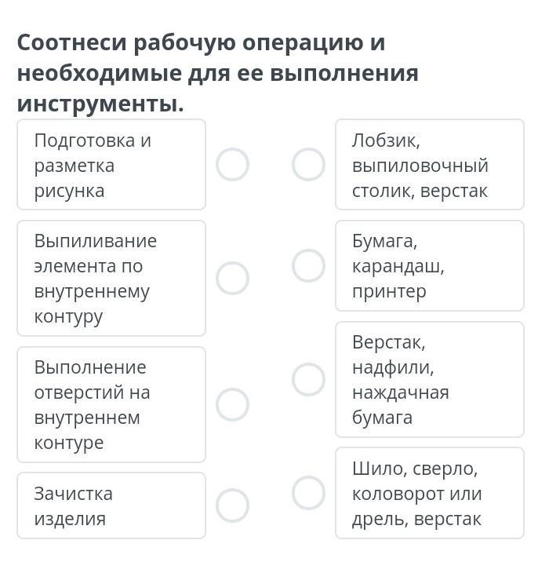Click the 'Подготовка и разметка рисунка' card

pyautogui.click(x=111, y=165)
